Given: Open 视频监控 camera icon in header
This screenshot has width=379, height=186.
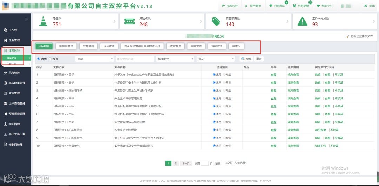Looking at the screenshot, I should point(223,6).
